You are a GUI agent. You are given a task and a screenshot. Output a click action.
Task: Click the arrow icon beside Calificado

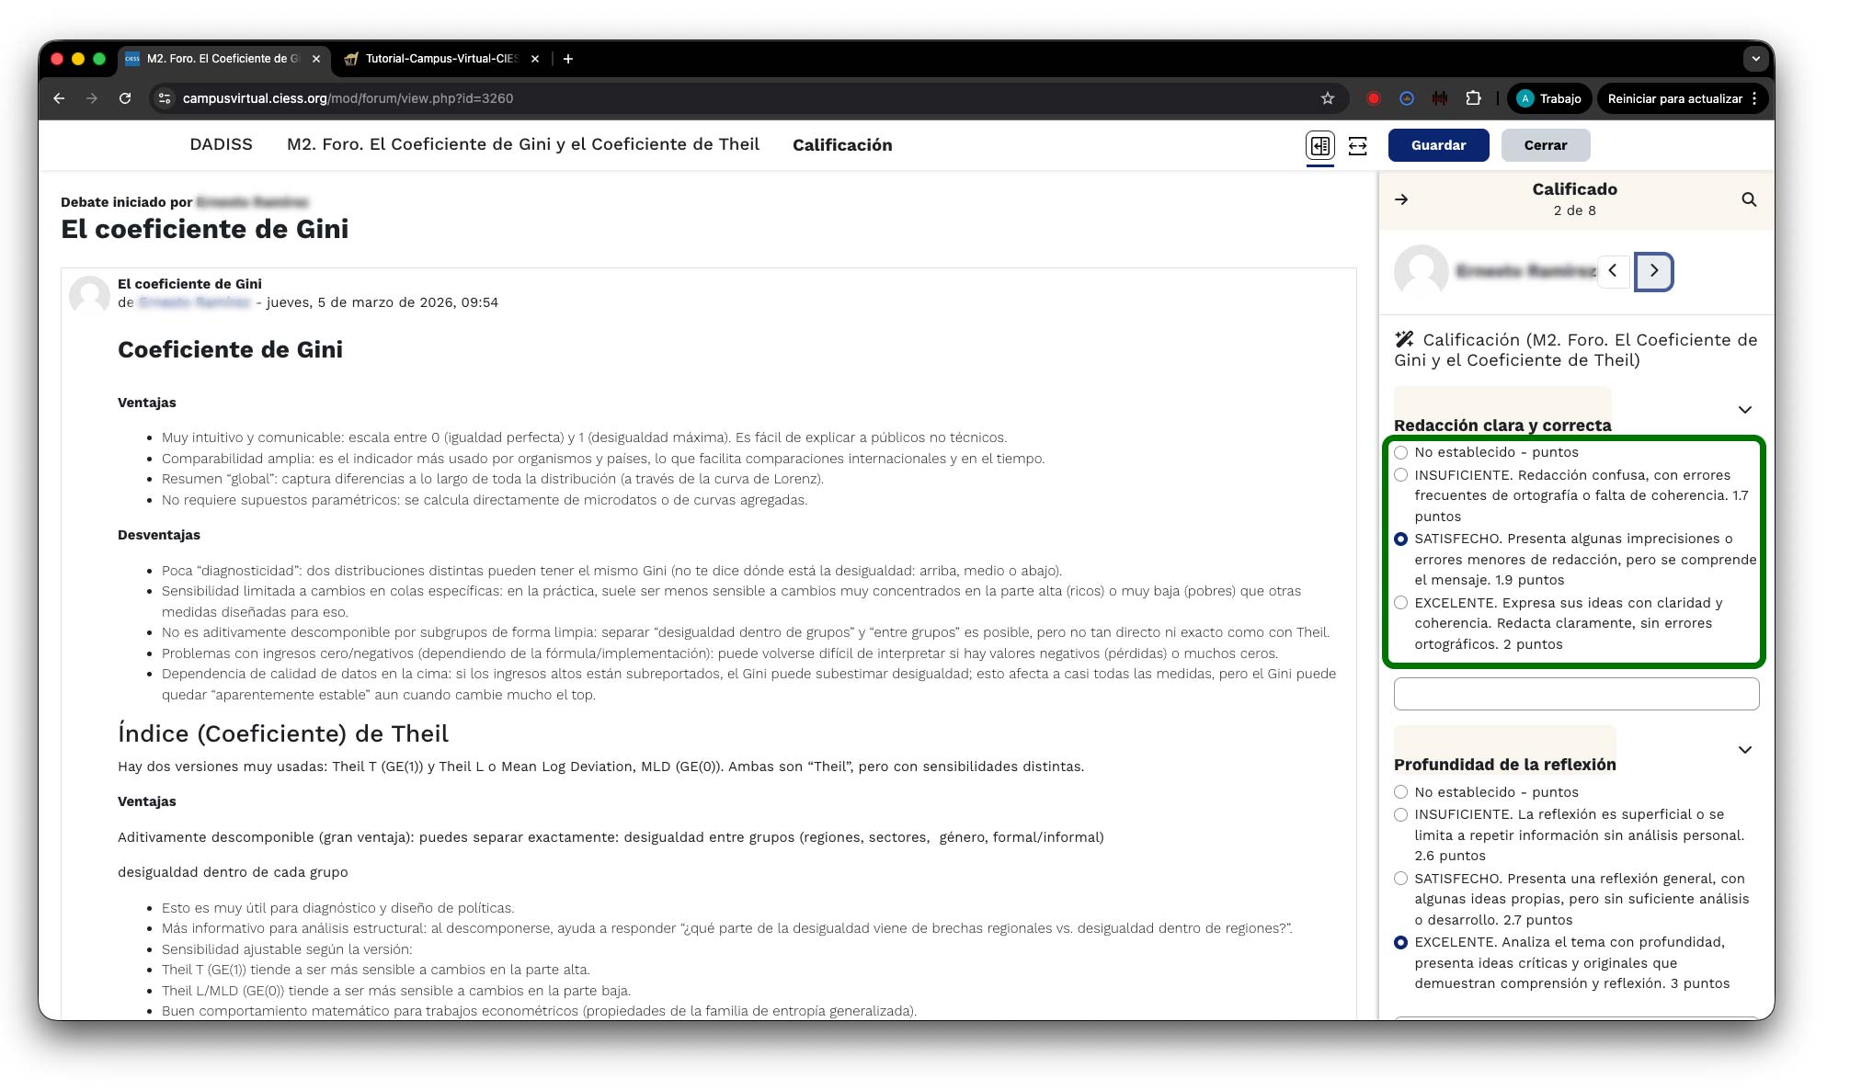[1401, 199]
